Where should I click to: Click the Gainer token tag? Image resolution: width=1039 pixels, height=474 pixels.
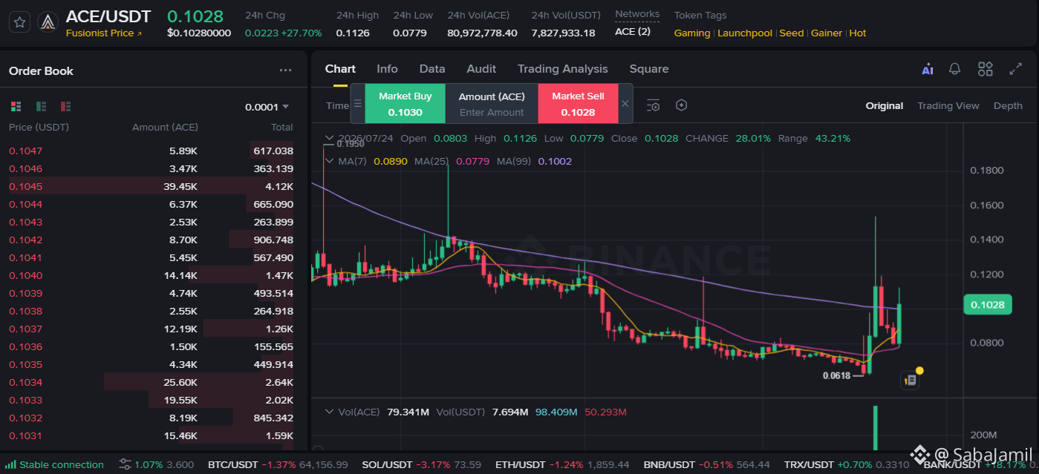point(827,33)
